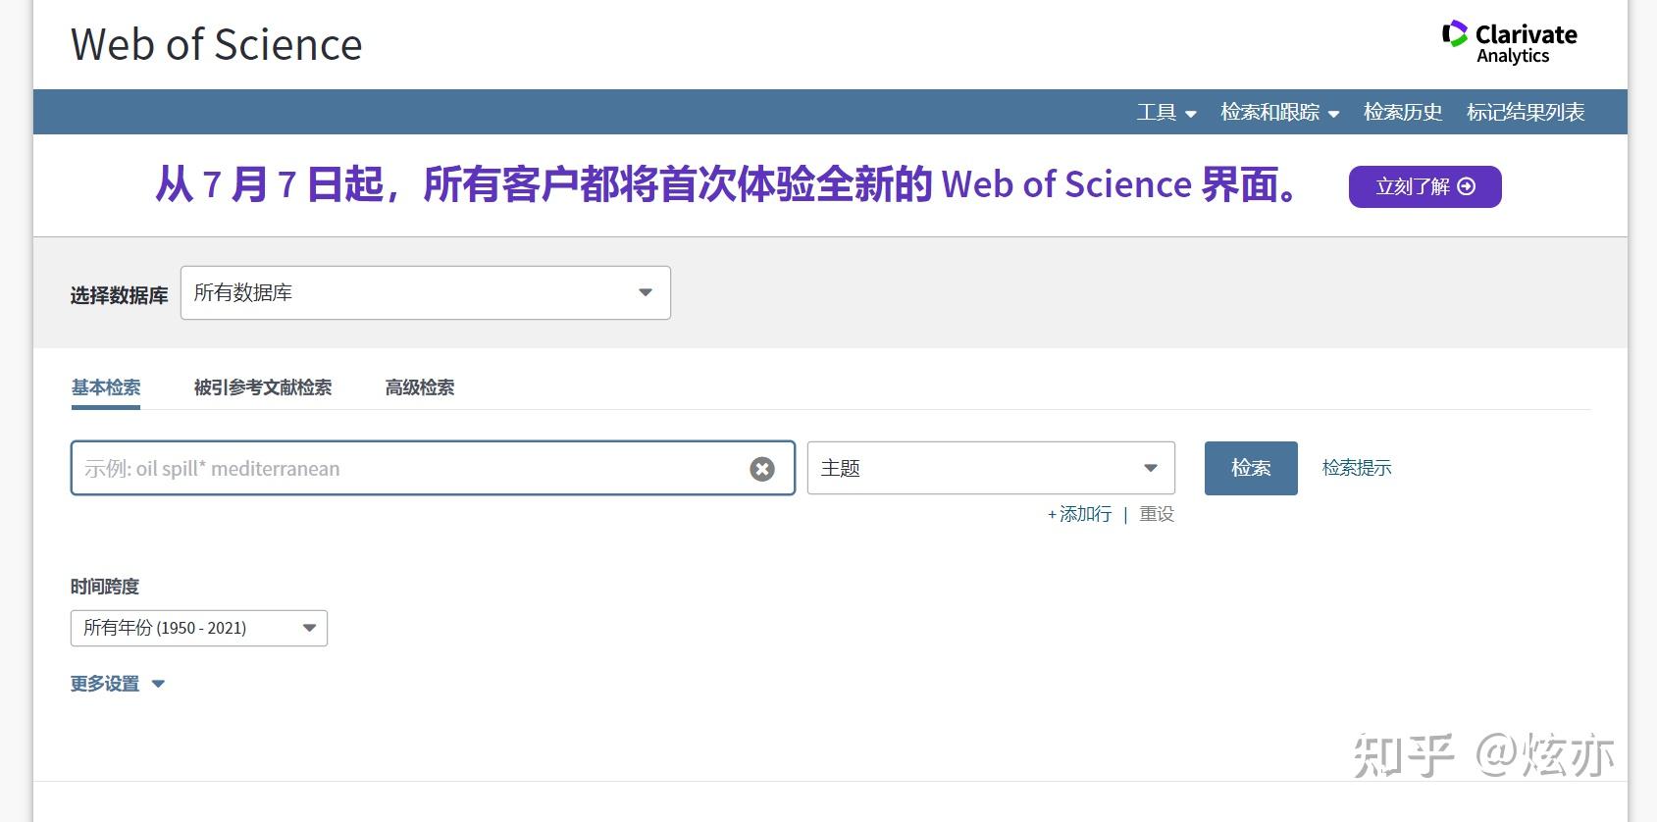The image size is (1657, 822).
Task: Click the purple July 7 new interface banner text
Action: (x=729, y=184)
